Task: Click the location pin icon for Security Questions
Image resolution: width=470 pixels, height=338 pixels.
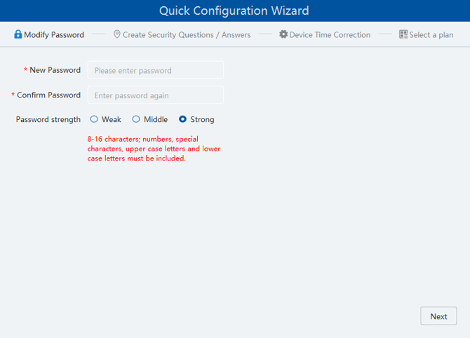Action: [117, 34]
